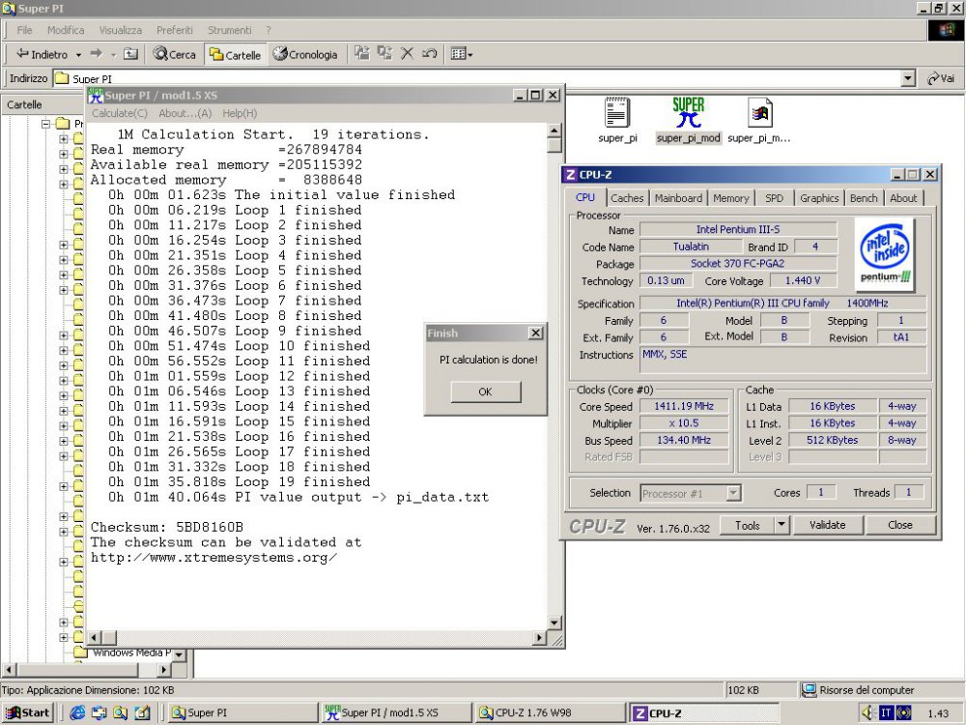This screenshot has width=966, height=725.
Task: Open the super_pi desktop icon
Action: pos(617,114)
